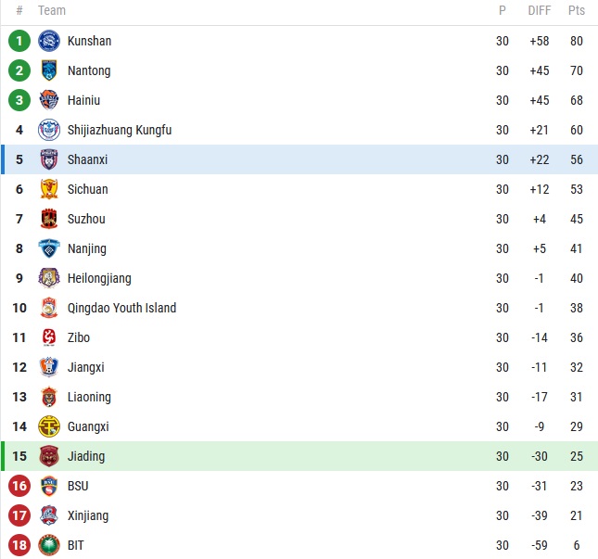Image resolution: width=598 pixels, height=559 pixels.
Task: Open the Heilongjiang team link
Action: click(99, 278)
